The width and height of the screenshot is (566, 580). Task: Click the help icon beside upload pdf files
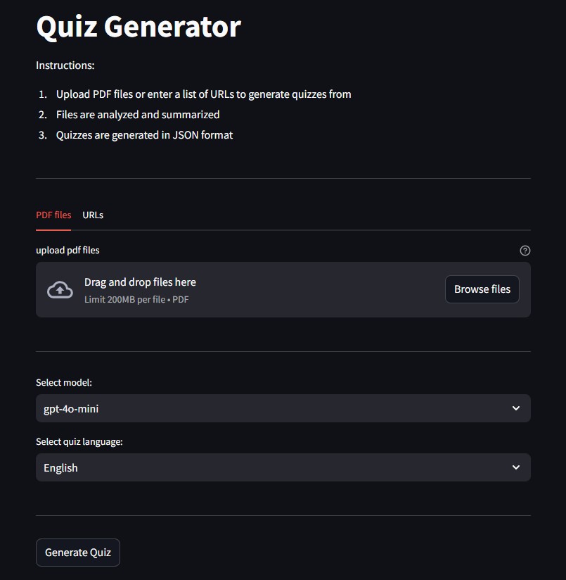[x=525, y=251]
